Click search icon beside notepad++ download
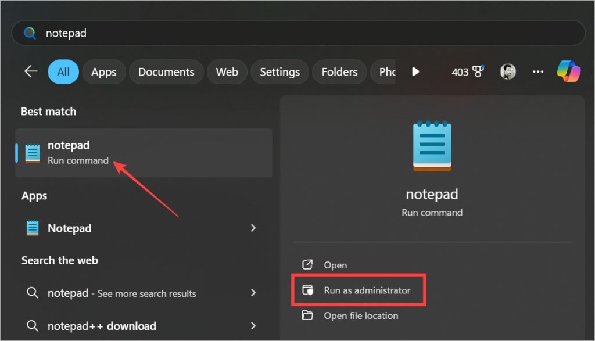The height and width of the screenshot is (341, 595). 33,325
